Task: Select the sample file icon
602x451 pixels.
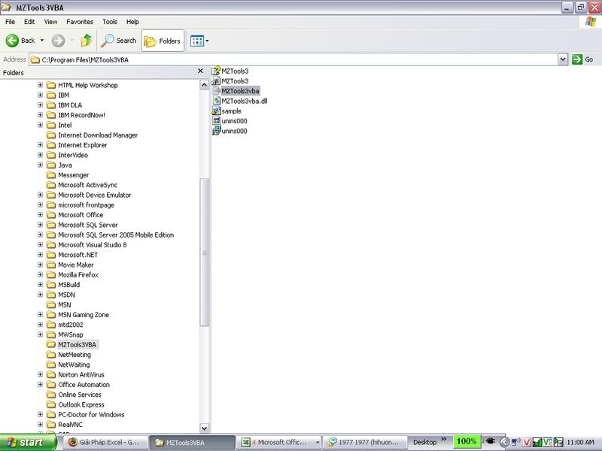Action: tap(216, 110)
